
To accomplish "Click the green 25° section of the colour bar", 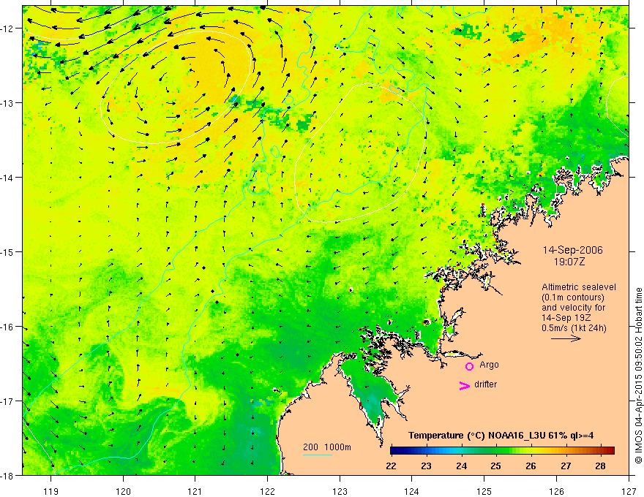I will click(495, 450).
